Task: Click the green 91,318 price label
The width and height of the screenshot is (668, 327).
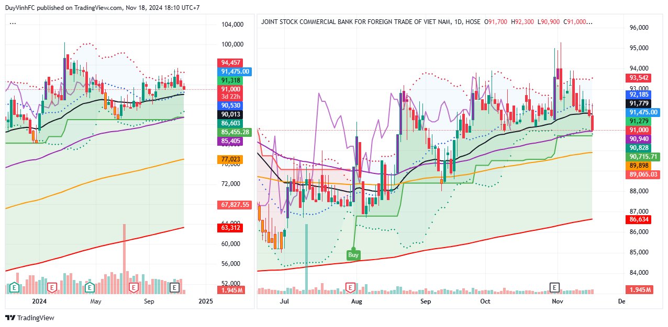Action: [231, 80]
